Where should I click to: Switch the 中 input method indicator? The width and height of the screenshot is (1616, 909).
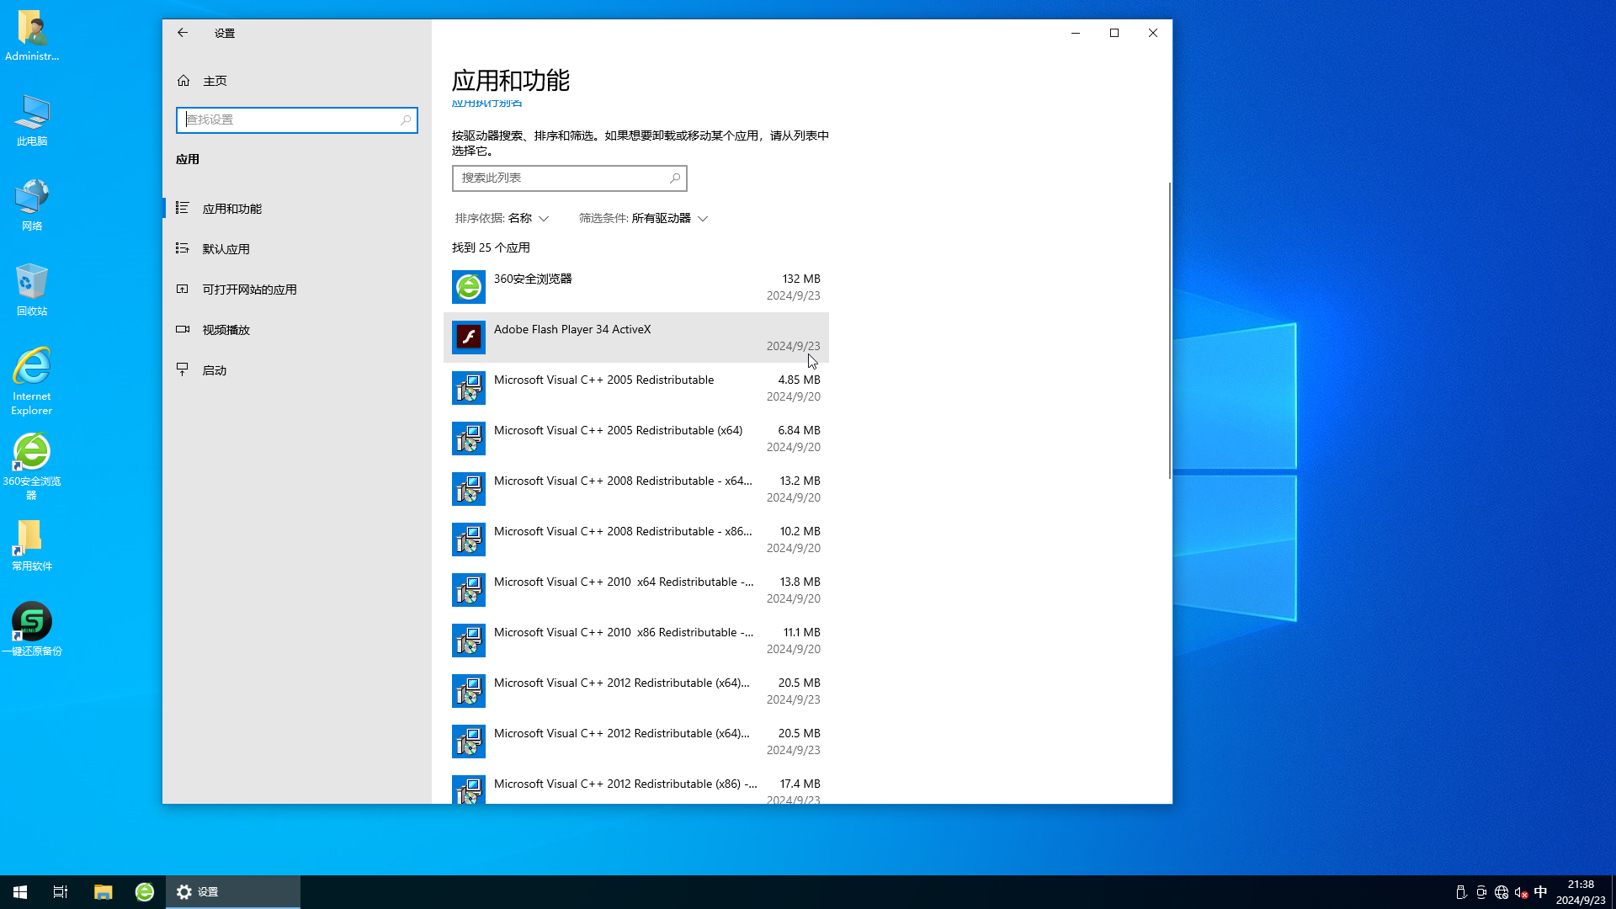click(x=1540, y=892)
